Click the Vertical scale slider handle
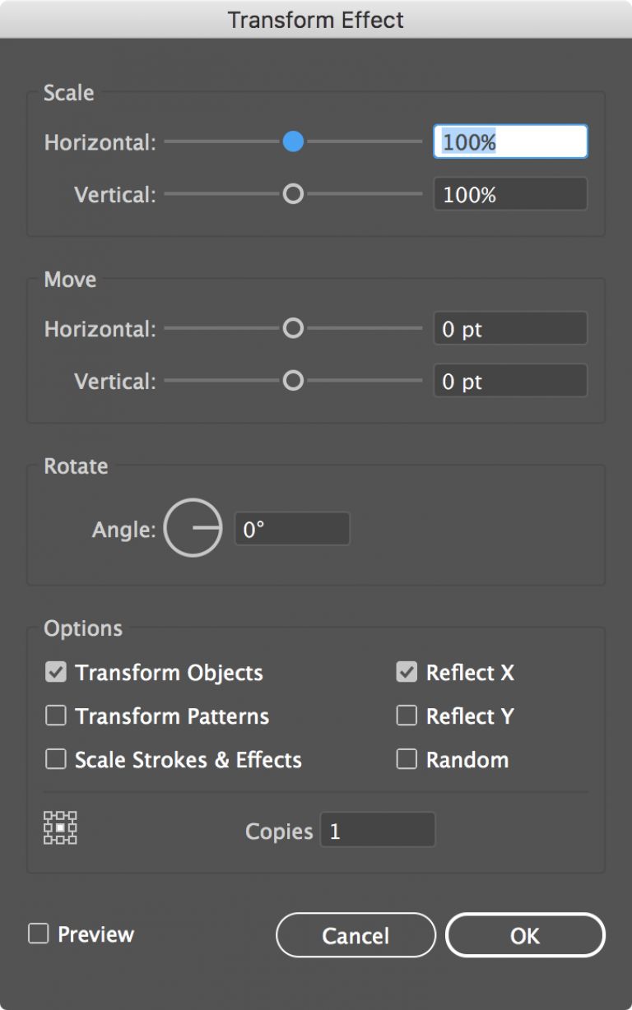 (293, 194)
